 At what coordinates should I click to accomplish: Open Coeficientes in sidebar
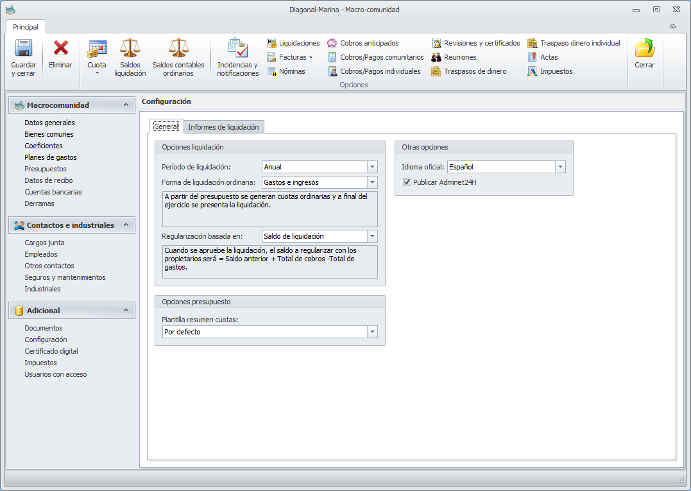(x=44, y=146)
